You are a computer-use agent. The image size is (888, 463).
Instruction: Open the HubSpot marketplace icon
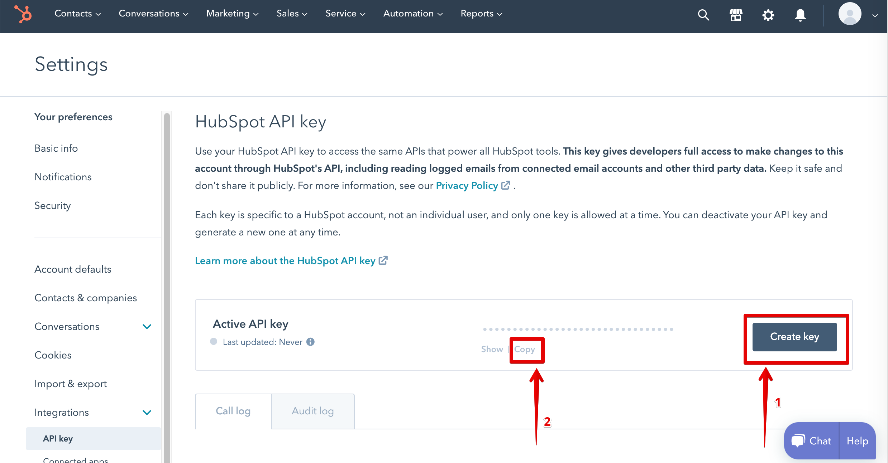(736, 15)
